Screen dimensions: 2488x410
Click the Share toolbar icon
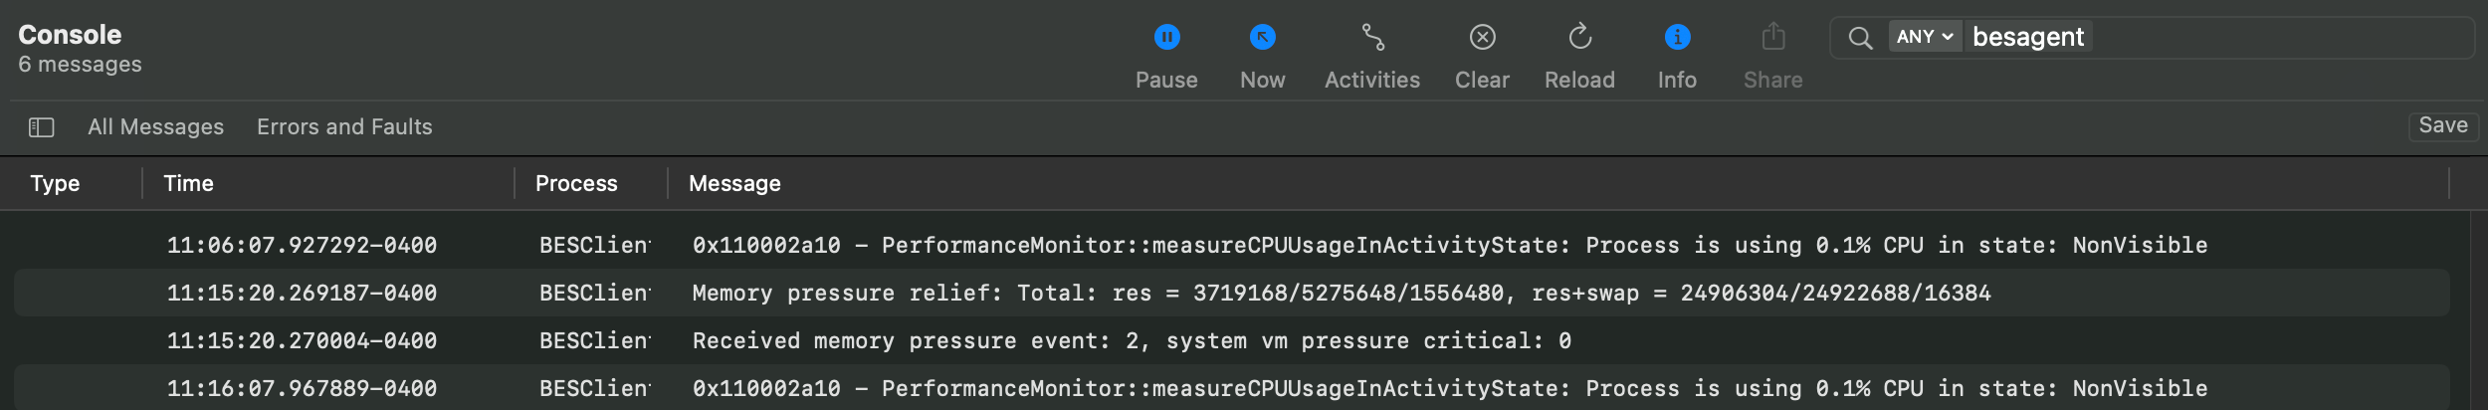(x=1772, y=38)
